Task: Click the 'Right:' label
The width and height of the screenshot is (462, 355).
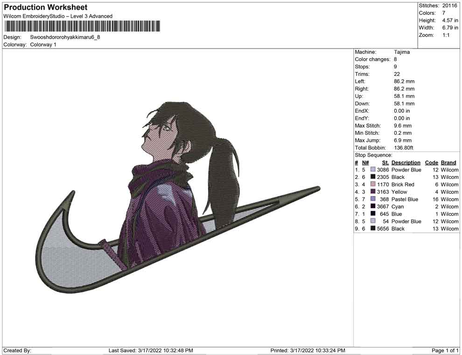Action: 362,89
